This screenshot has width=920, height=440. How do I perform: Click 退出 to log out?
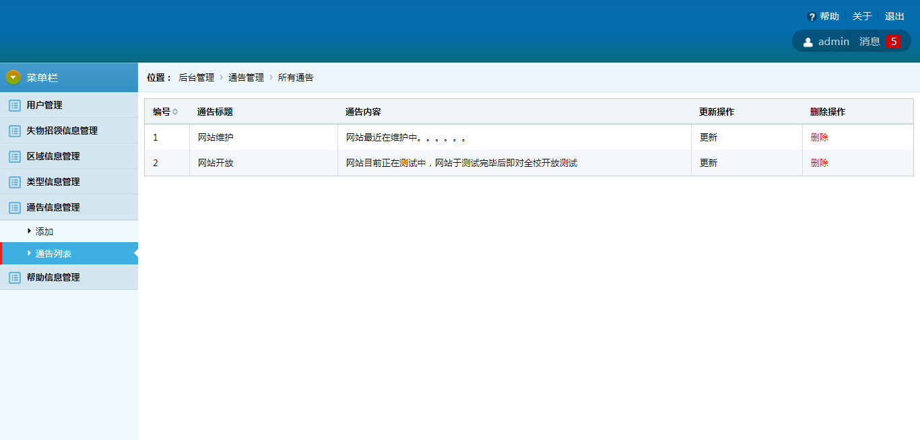click(894, 17)
